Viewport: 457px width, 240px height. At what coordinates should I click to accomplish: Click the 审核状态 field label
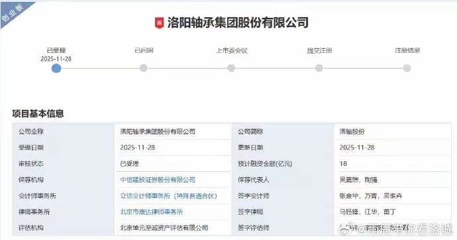[31, 164]
